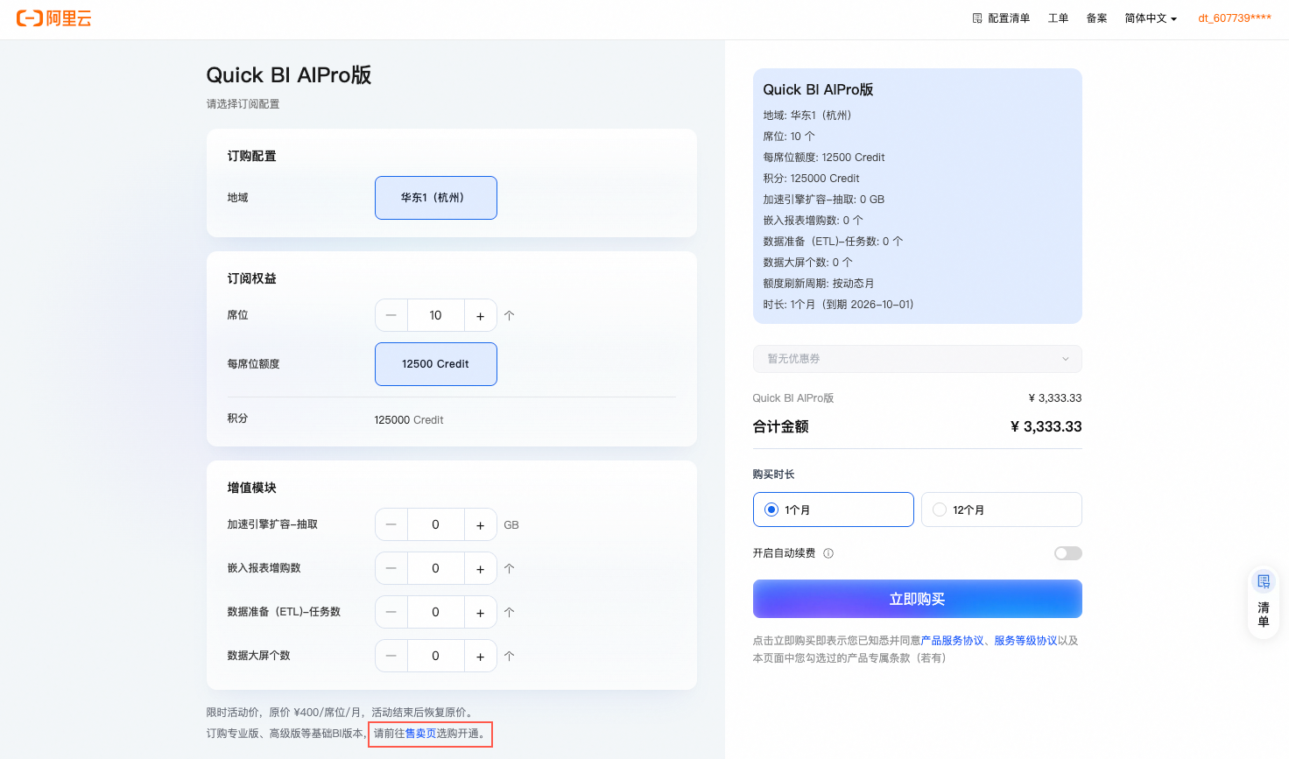1289x759 pixels.
Task: Choose 1个月 purchase duration
Action: point(833,510)
